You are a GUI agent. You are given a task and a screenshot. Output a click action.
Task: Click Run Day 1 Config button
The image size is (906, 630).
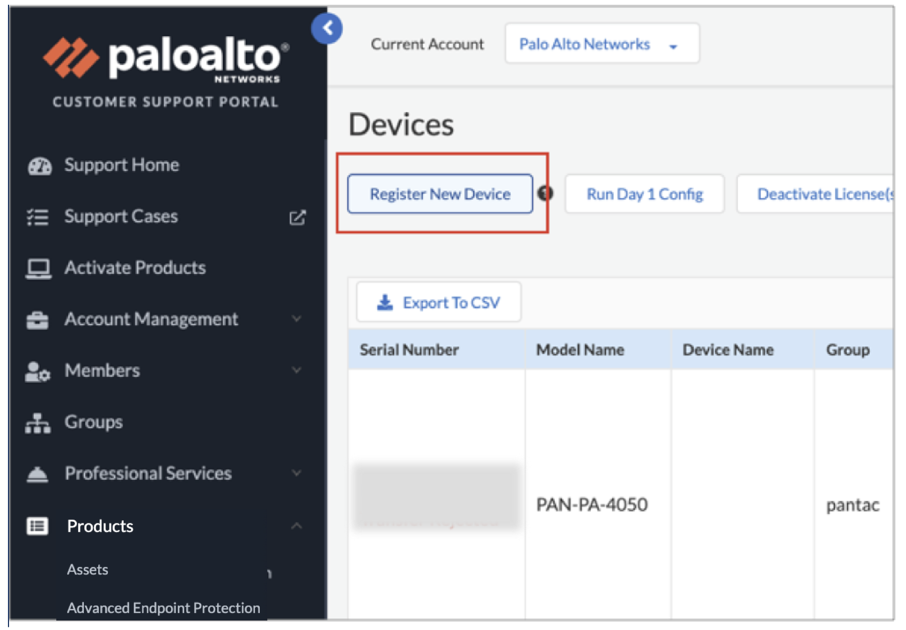(x=645, y=194)
